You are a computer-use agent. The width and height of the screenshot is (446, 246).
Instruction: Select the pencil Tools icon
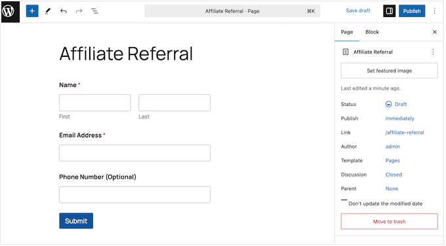pyautogui.click(x=48, y=11)
